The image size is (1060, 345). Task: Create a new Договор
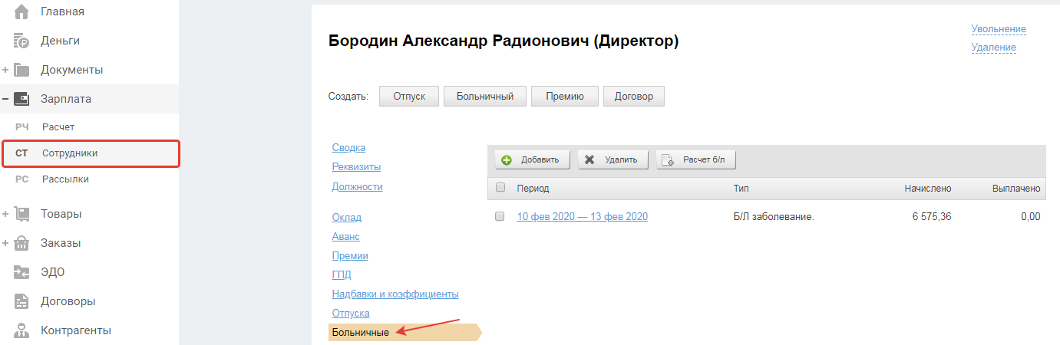tap(634, 97)
